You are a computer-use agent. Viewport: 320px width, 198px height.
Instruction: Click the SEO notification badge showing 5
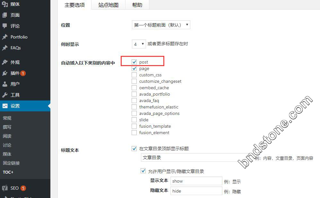(23, 188)
